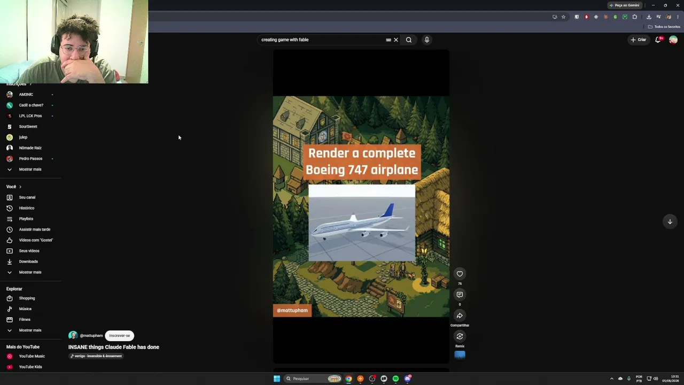Open YouTube Kids link
Image resolution: width=684 pixels, height=385 pixels.
(30, 367)
